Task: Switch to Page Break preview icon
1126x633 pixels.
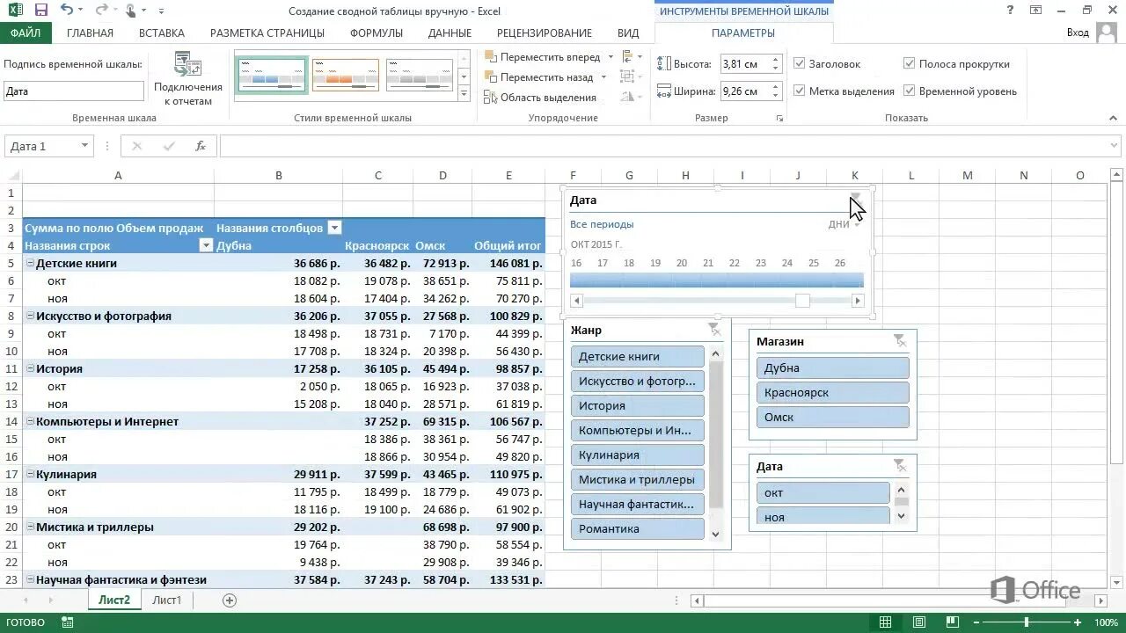Action: click(x=951, y=622)
